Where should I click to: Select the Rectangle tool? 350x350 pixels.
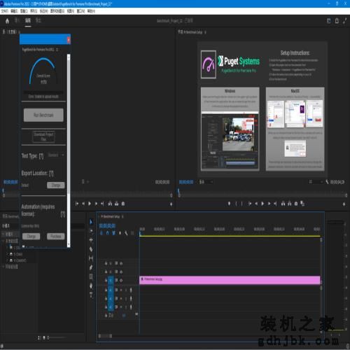click(x=91, y=276)
